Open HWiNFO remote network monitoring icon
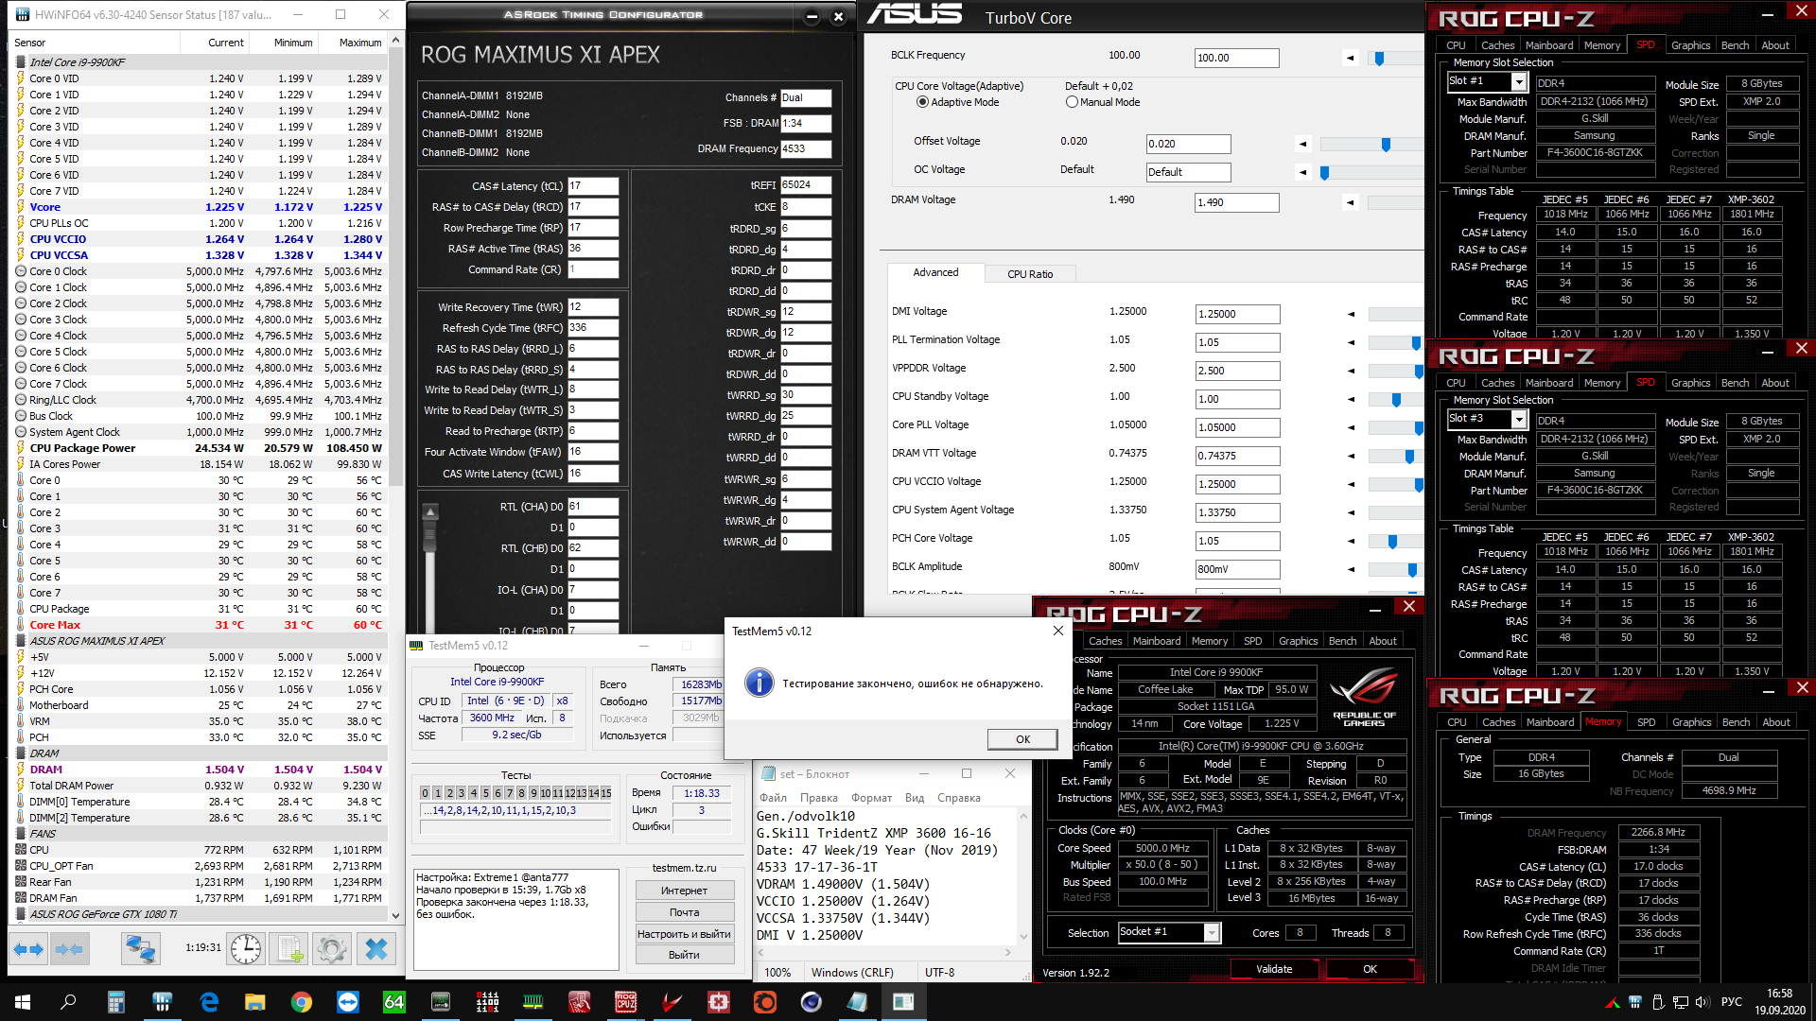Viewport: 1816px width, 1021px height. click(141, 948)
